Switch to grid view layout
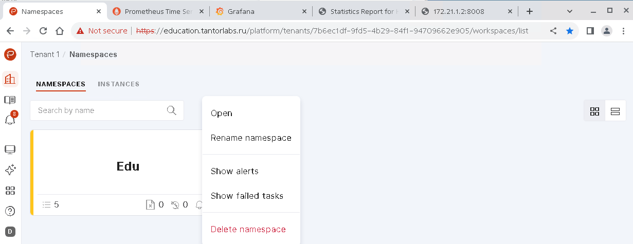The height and width of the screenshot is (244, 633). coord(594,111)
